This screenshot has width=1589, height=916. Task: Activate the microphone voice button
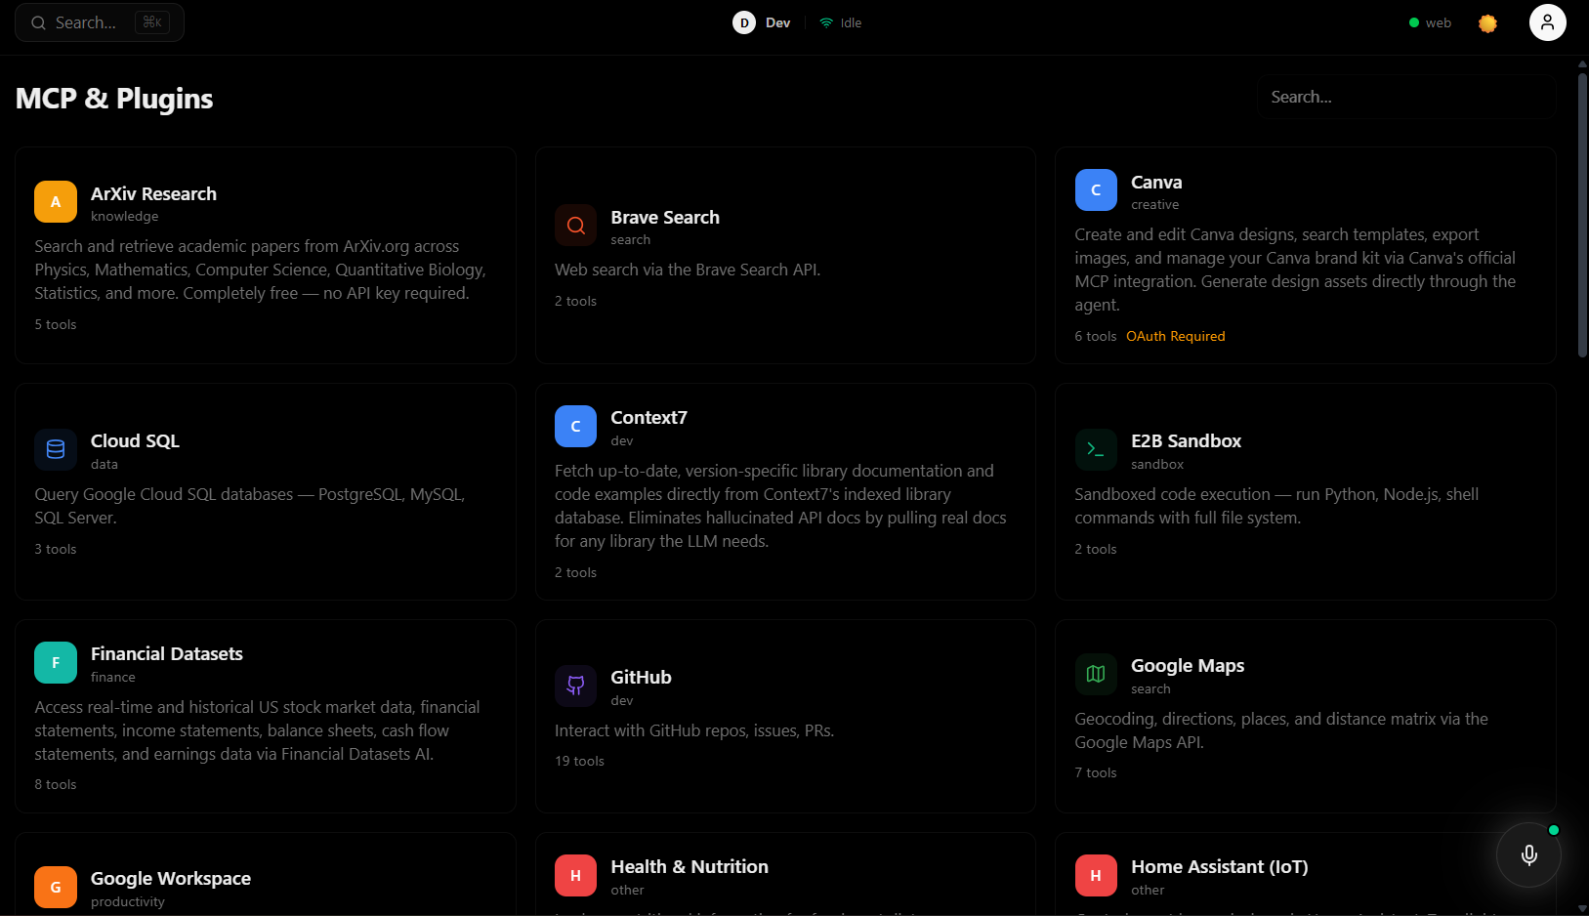coord(1529,854)
